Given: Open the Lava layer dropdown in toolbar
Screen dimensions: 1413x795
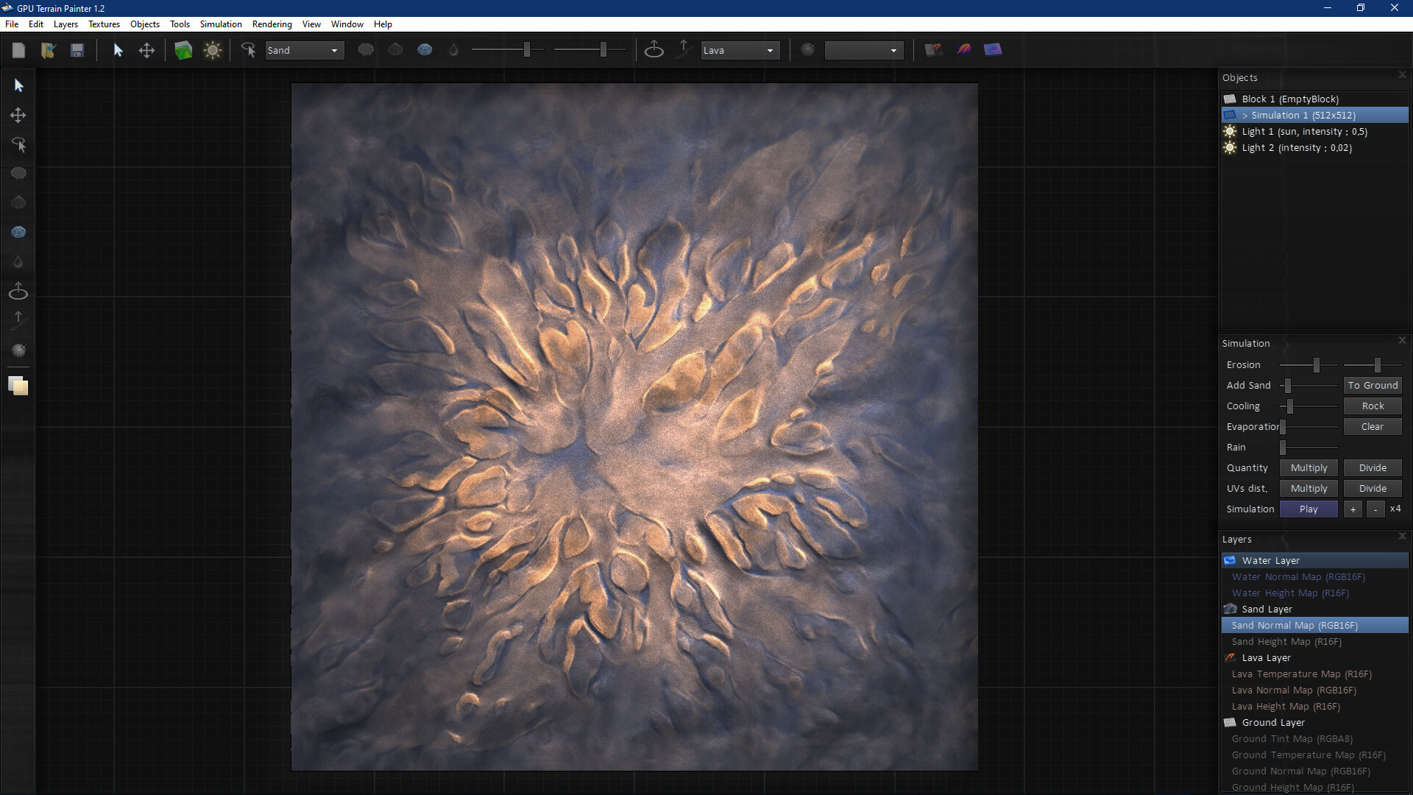Looking at the screenshot, I should [x=740, y=50].
